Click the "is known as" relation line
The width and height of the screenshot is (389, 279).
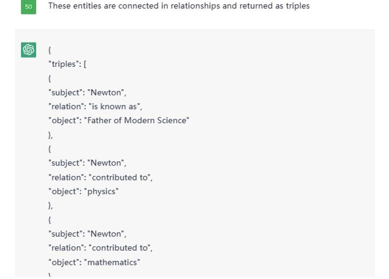95,106
